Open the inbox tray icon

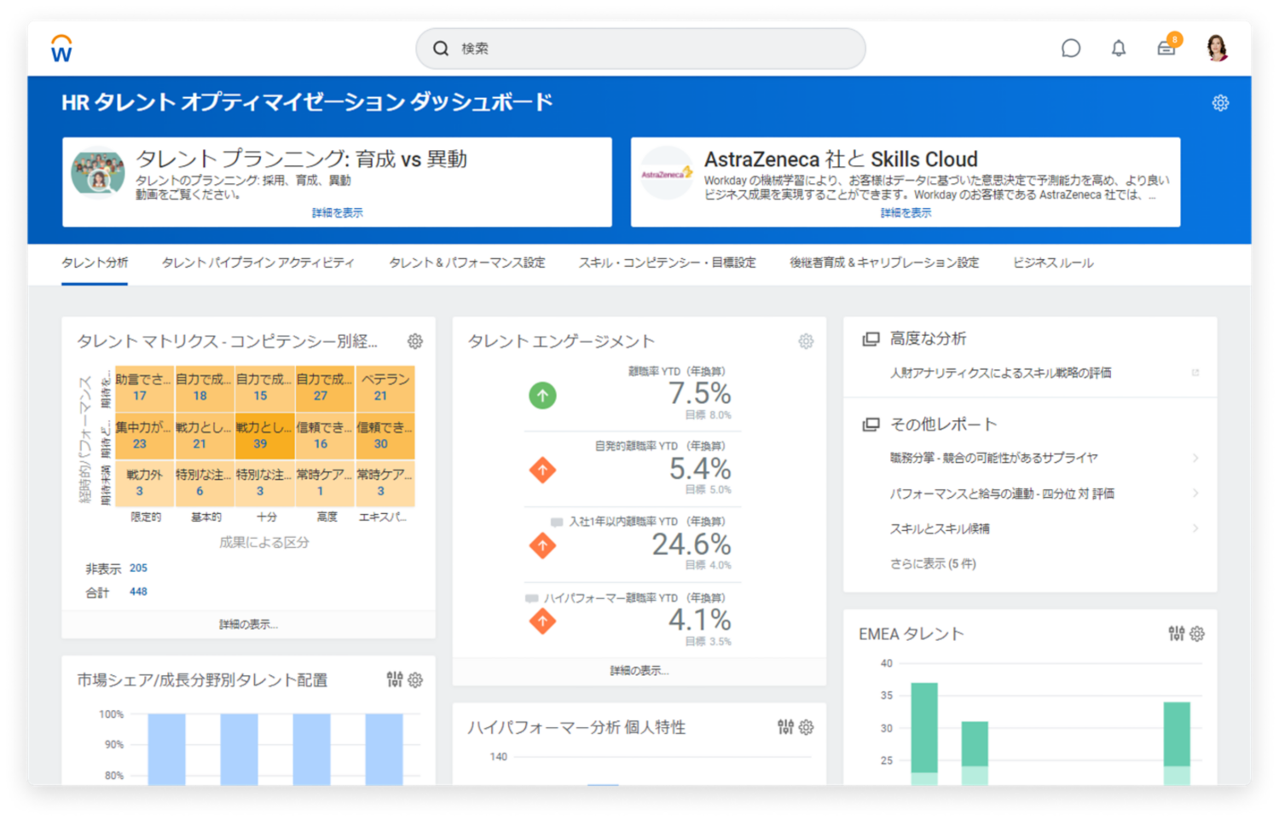pyautogui.click(x=1166, y=47)
